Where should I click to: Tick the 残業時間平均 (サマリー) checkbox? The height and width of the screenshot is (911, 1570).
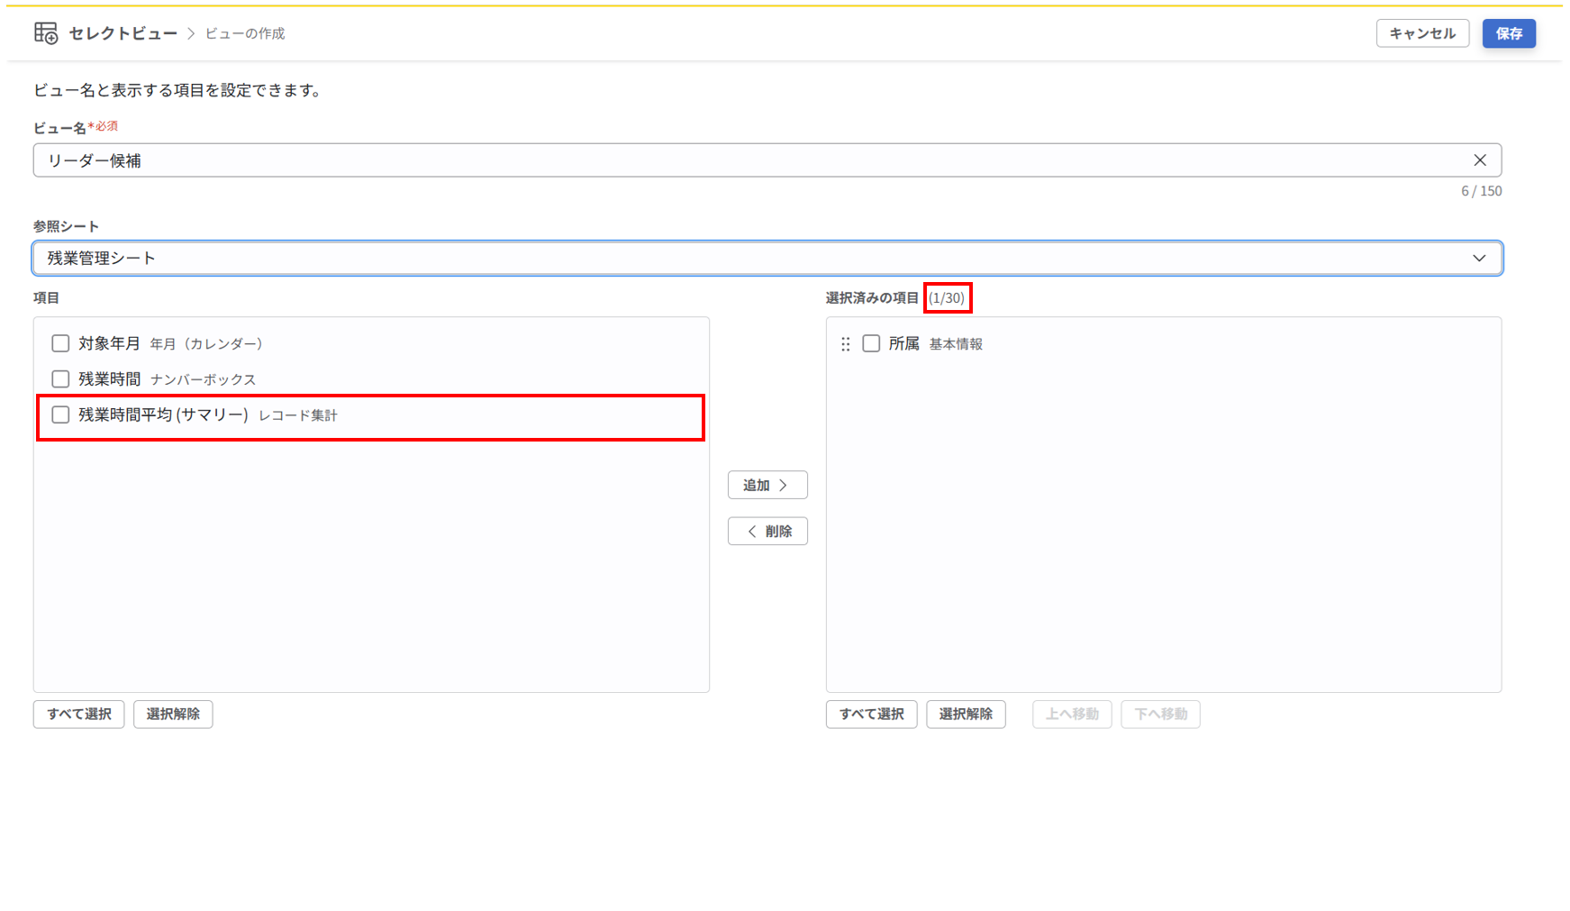[60, 415]
